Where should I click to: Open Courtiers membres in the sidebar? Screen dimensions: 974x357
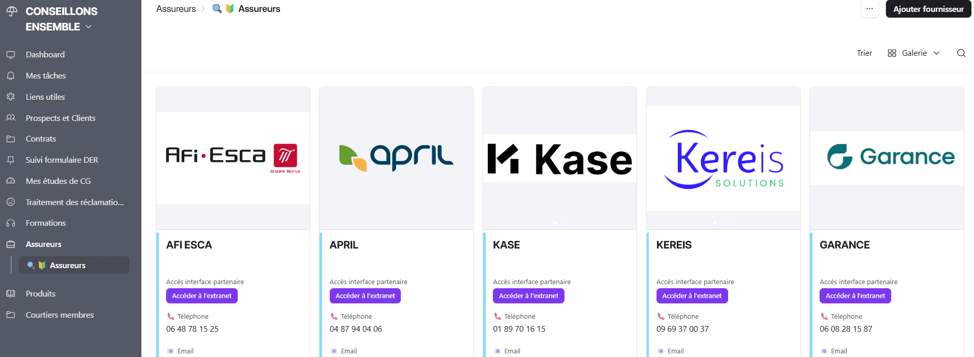(60, 315)
